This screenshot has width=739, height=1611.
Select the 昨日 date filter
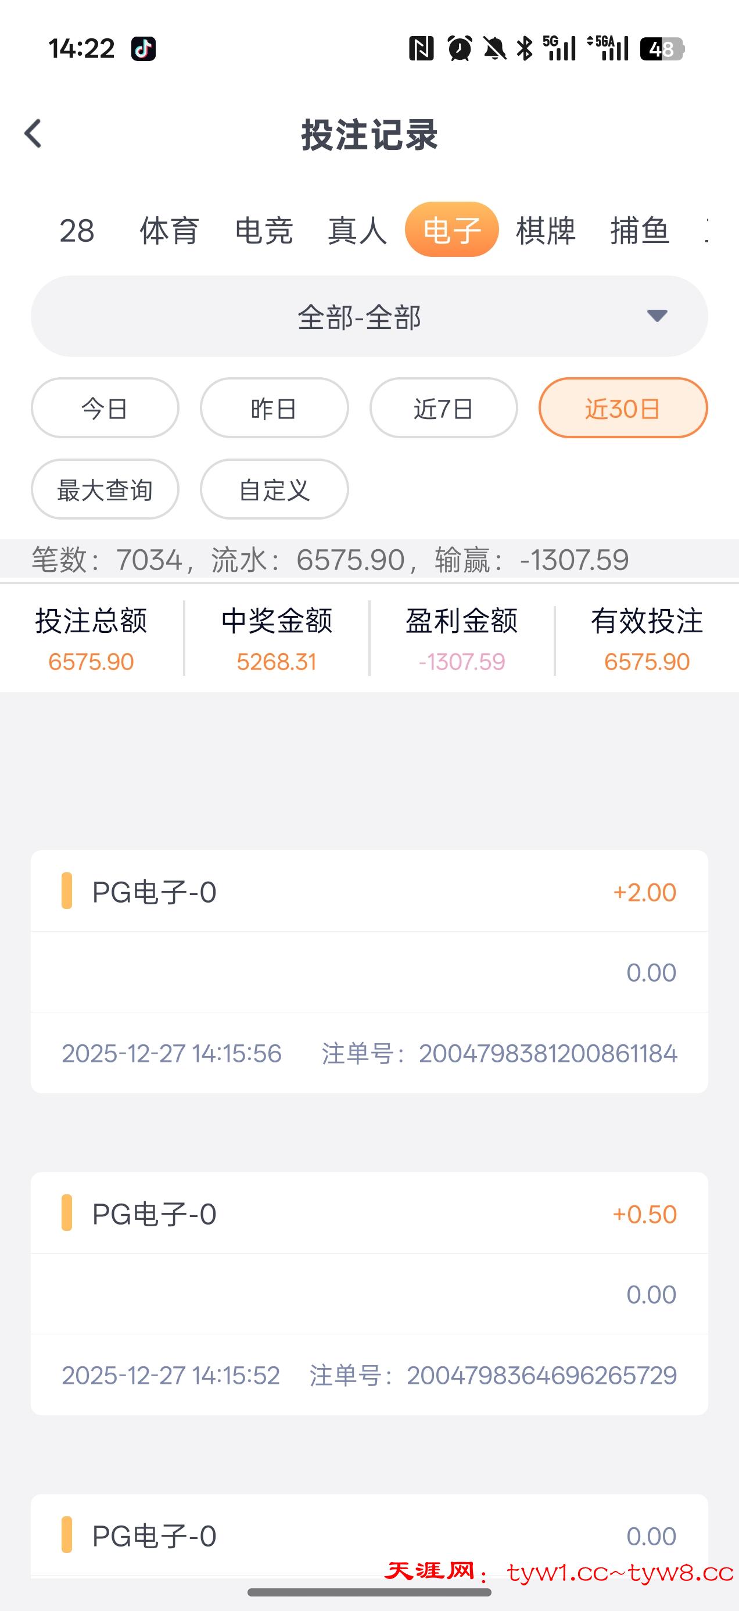[x=274, y=409]
